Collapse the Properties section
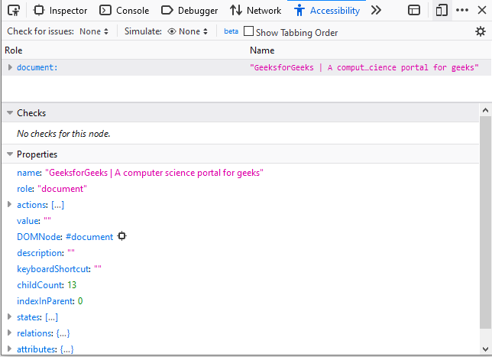Image resolution: width=492 pixels, height=357 pixels. tap(10, 154)
